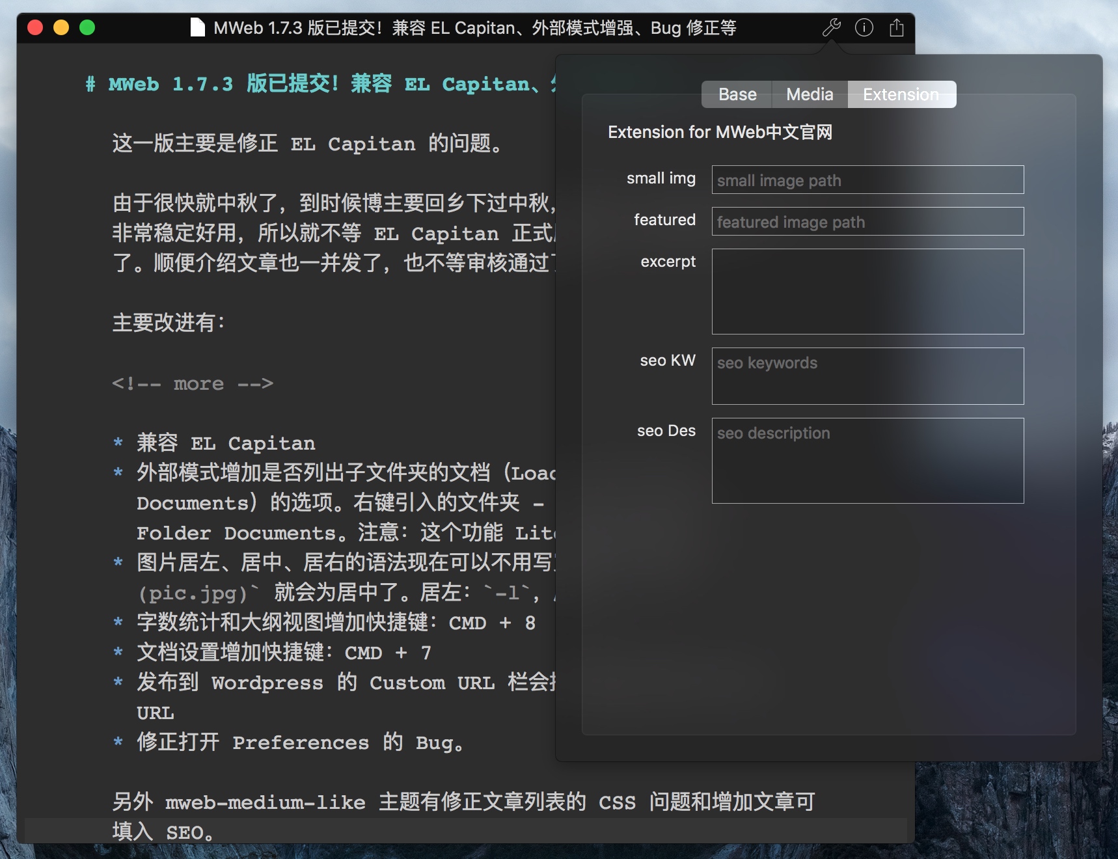
Task: Click the seo keywords field
Action: 867,376
